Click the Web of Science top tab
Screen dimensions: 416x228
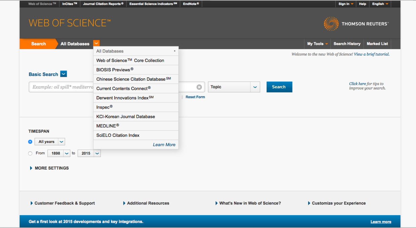[x=42, y=4]
